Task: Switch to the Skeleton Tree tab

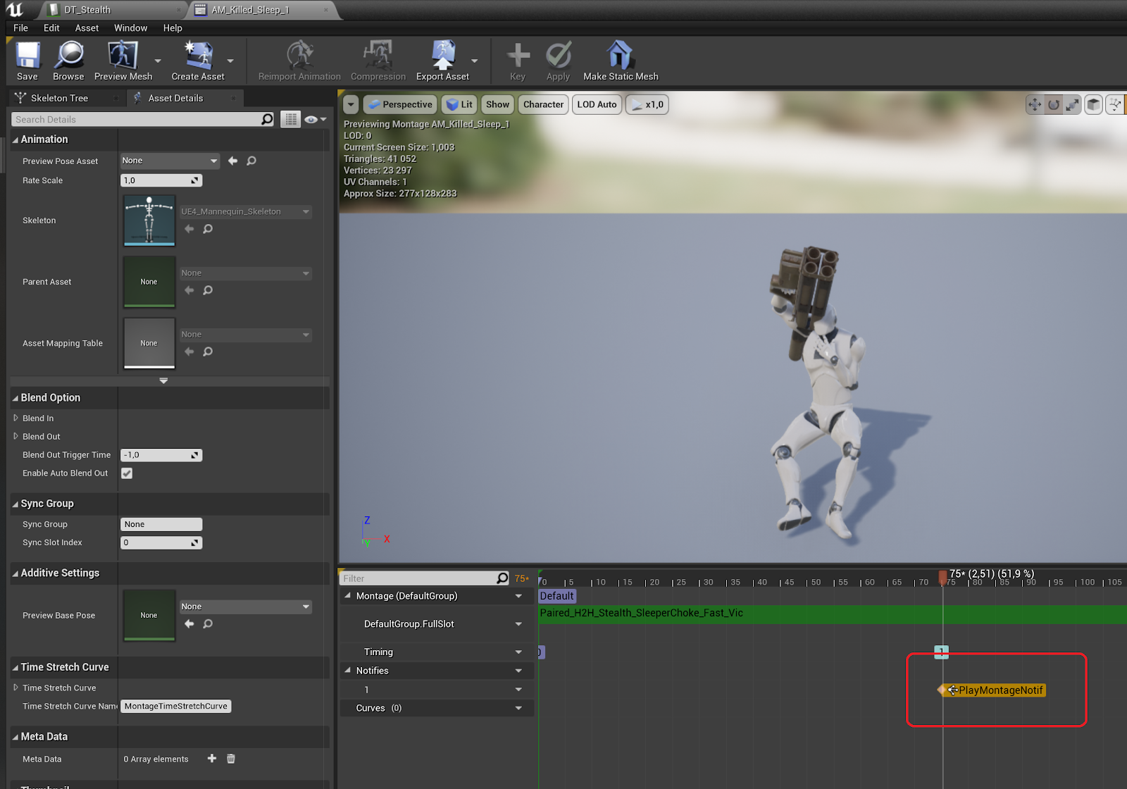Action: pyautogui.click(x=59, y=99)
